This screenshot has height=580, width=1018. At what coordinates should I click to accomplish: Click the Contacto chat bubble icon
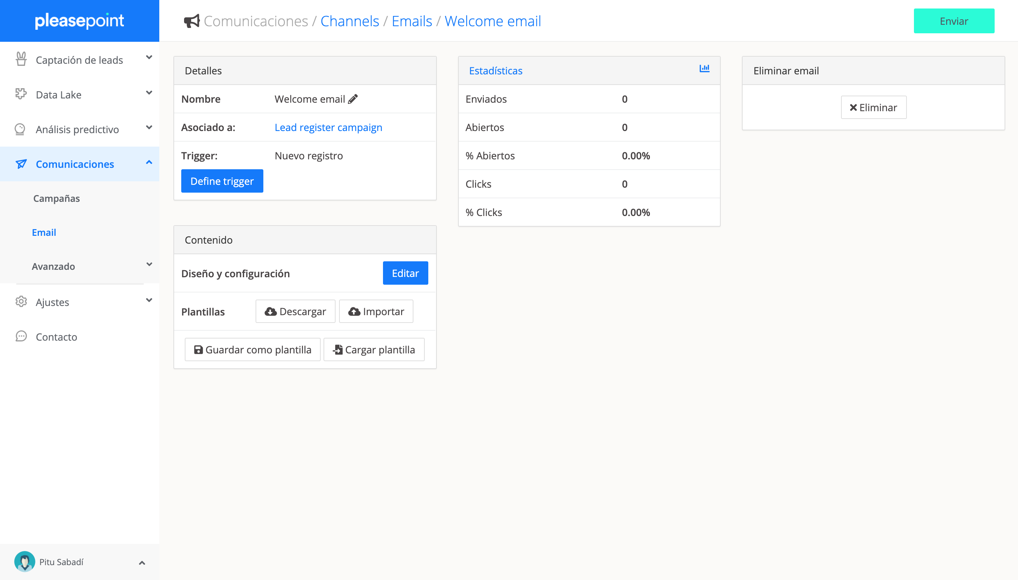click(x=21, y=336)
